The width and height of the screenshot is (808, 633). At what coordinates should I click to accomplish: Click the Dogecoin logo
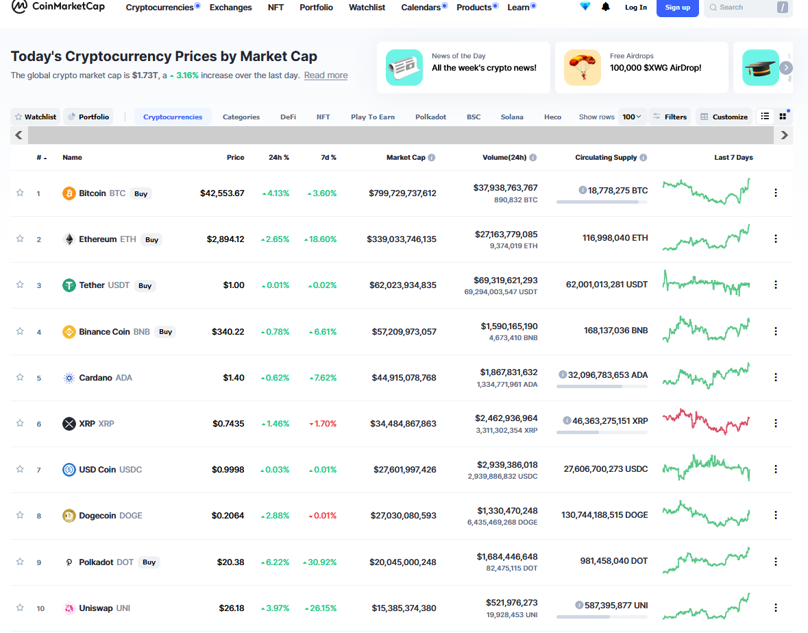coord(69,516)
